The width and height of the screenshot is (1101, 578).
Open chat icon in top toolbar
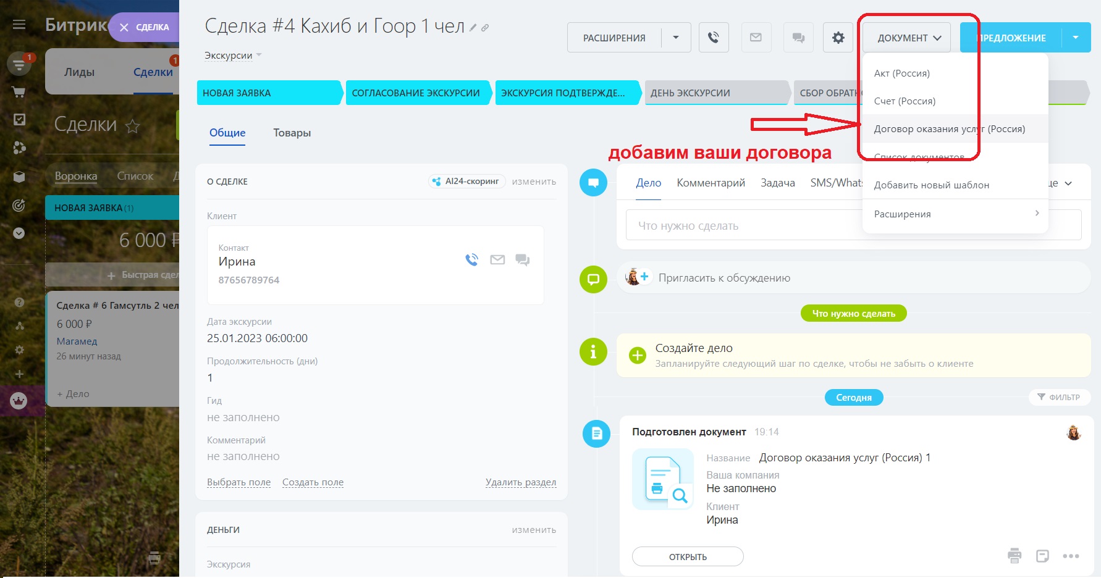[x=798, y=38]
